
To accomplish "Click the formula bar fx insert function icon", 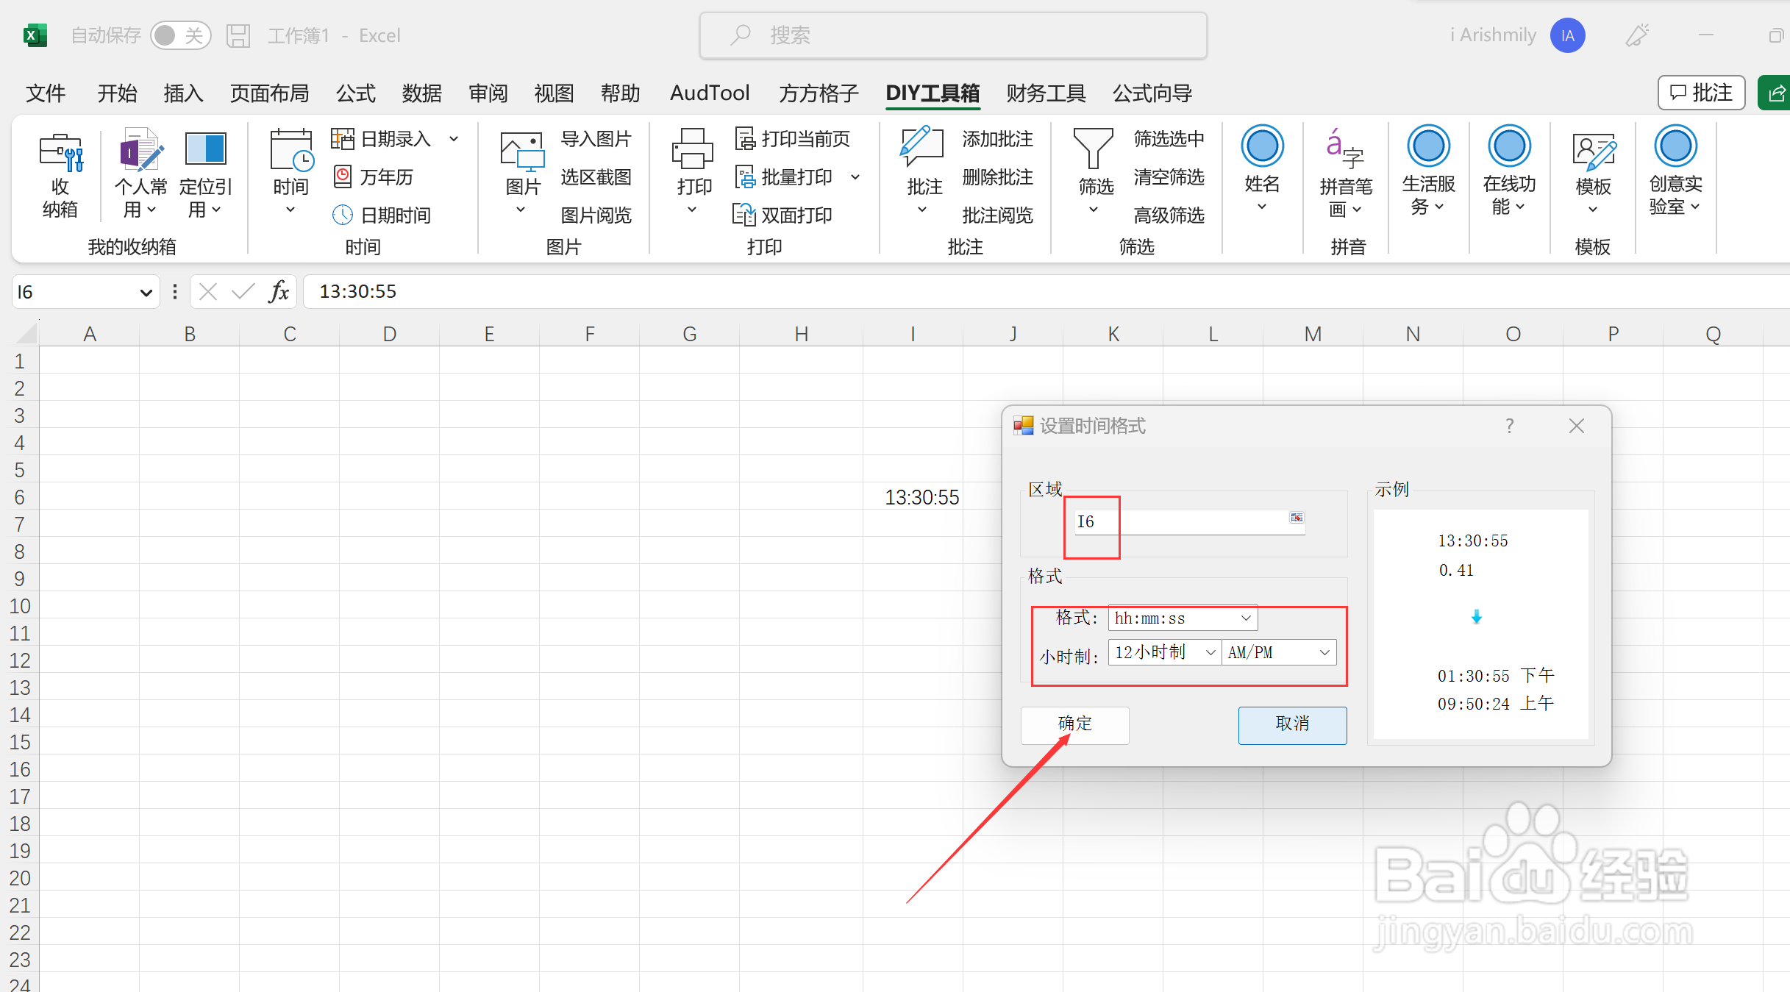I will pyautogui.click(x=279, y=292).
